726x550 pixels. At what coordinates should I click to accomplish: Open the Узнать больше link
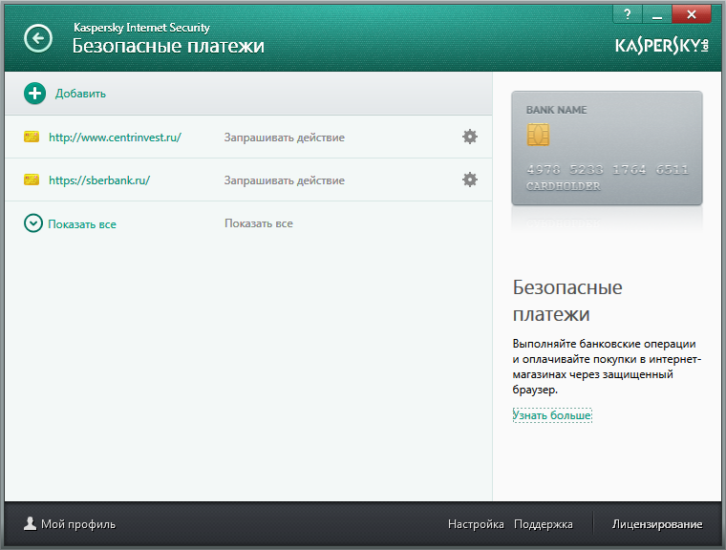click(552, 415)
